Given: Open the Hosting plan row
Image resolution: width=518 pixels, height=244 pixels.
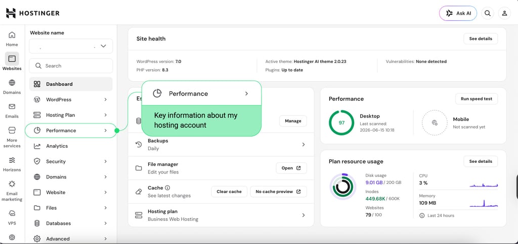Looking at the screenshot, I should 221,215.
